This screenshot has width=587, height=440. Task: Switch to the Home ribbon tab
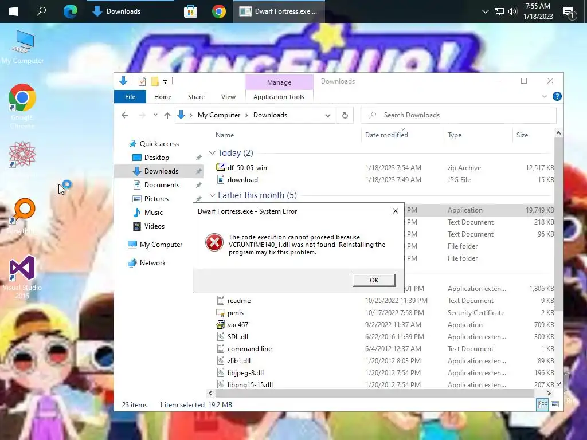(162, 97)
